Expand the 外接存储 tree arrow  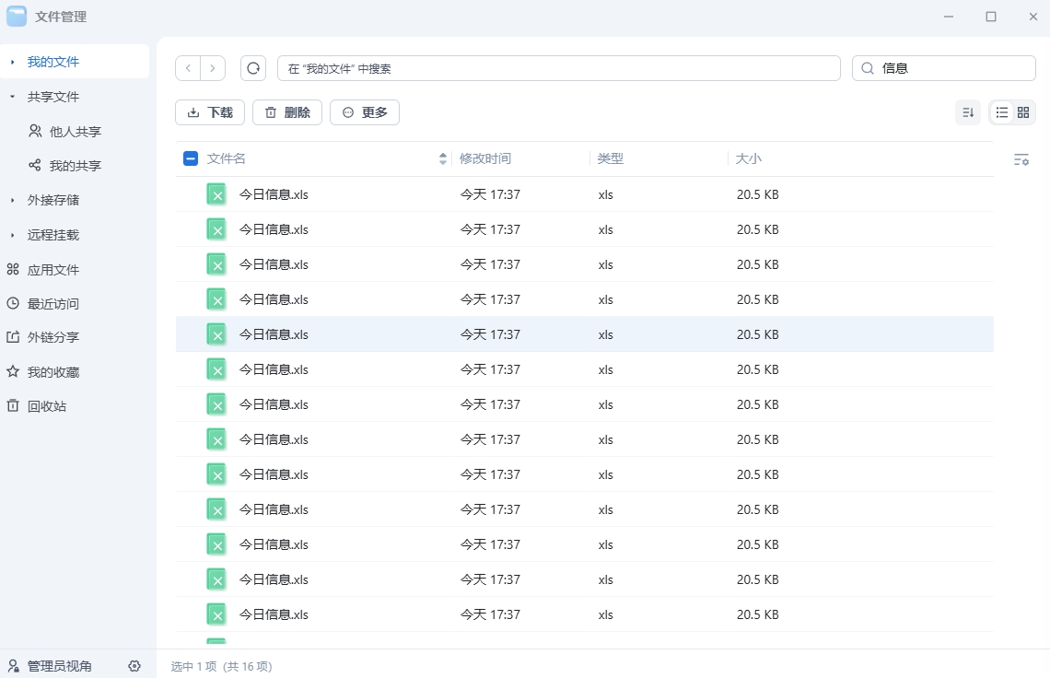12,200
